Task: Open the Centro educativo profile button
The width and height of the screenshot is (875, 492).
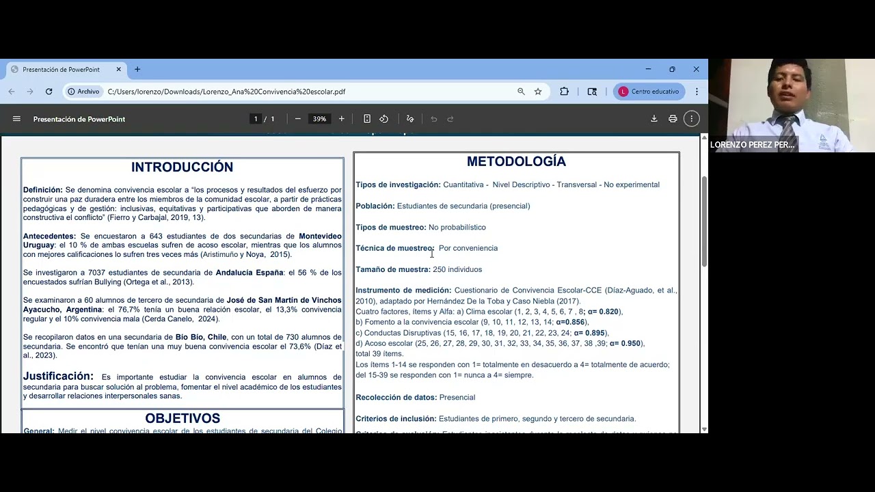Action: (x=649, y=92)
